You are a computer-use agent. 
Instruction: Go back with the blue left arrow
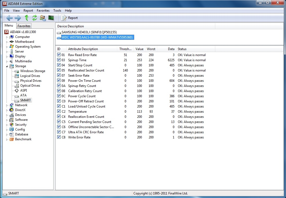click(9, 18)
